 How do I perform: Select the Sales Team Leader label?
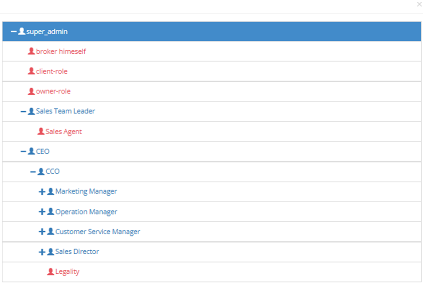[x=66, y=111]
